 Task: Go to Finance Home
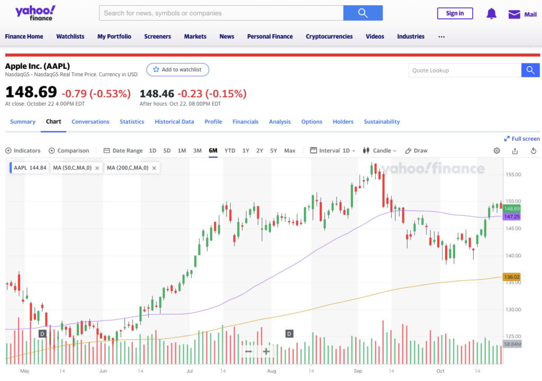pyautogui.click(x=24, y=37)
